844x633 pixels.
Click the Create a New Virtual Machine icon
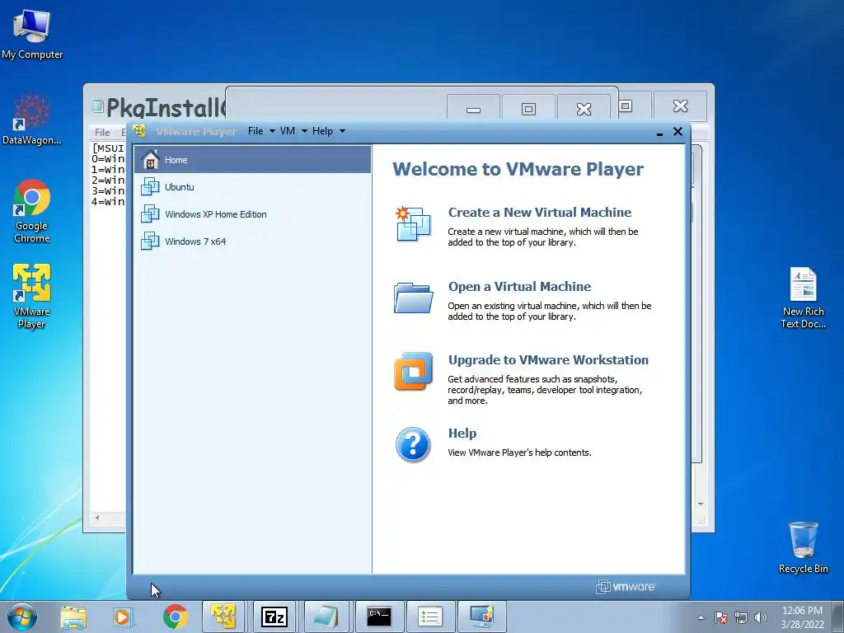(x=413, y=224)
